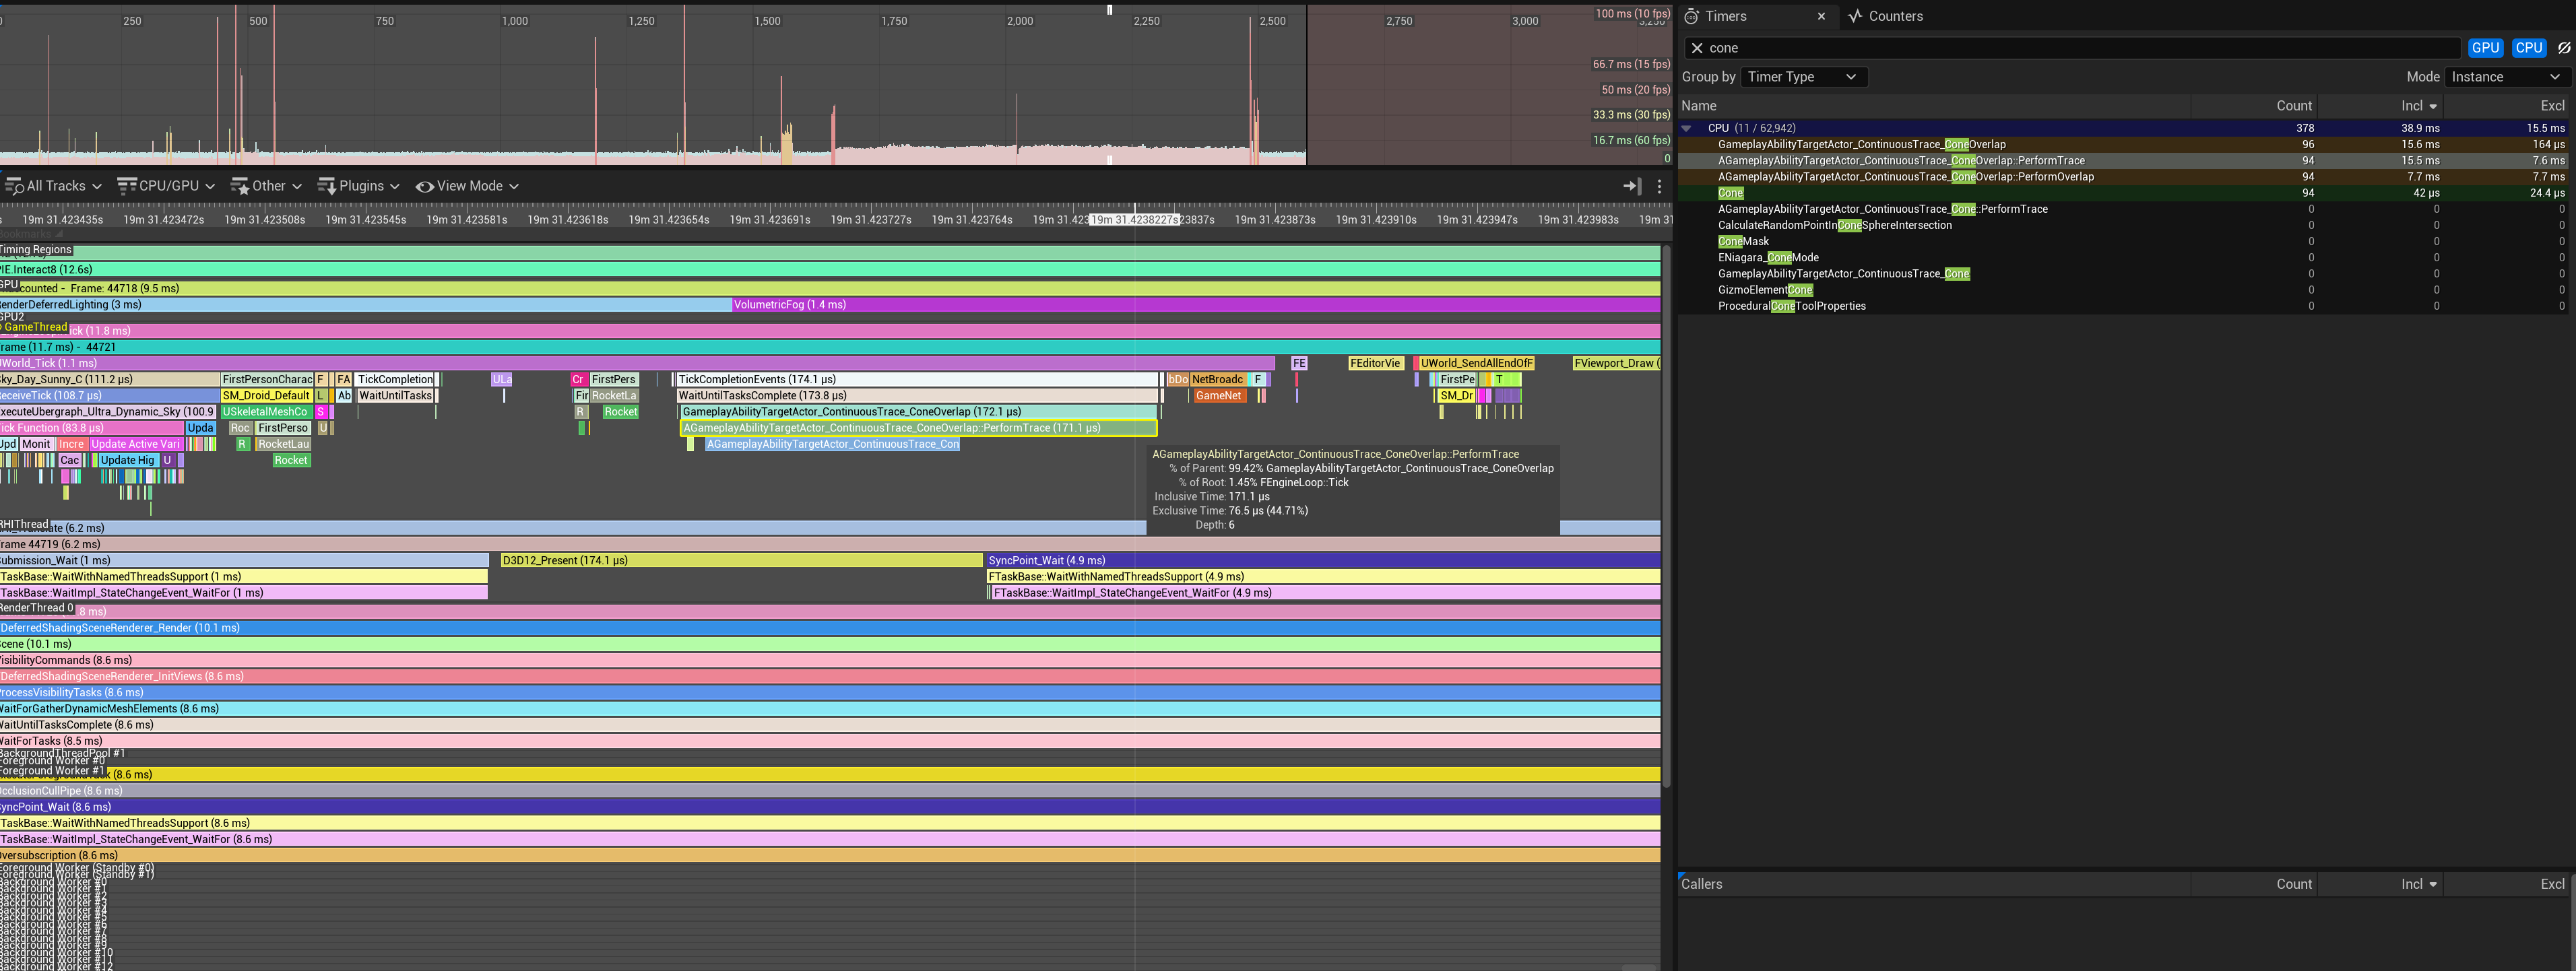This screenshot has width=2576, height=971.
Task: Clear the 'cone' search text
Action: (x=1697, y=48)
